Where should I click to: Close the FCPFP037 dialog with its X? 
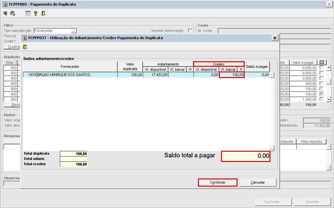point(275,38)
